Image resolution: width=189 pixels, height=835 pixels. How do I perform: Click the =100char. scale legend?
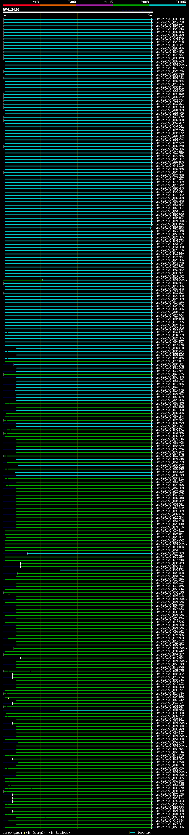click(140, 833)
